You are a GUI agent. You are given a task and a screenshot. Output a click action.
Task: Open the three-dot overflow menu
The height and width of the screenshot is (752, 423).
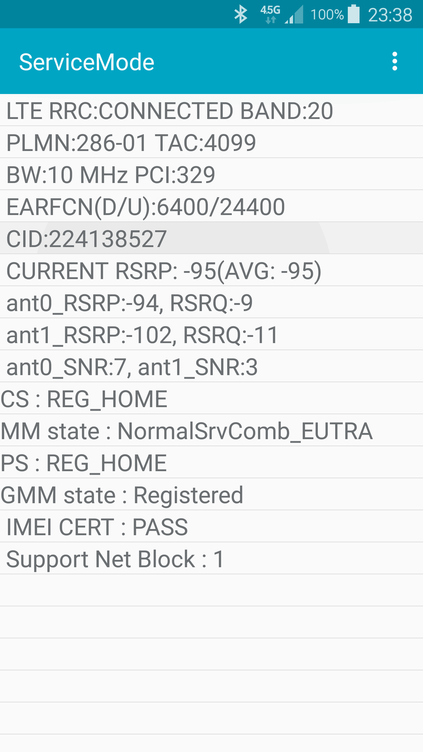point(395,61)
